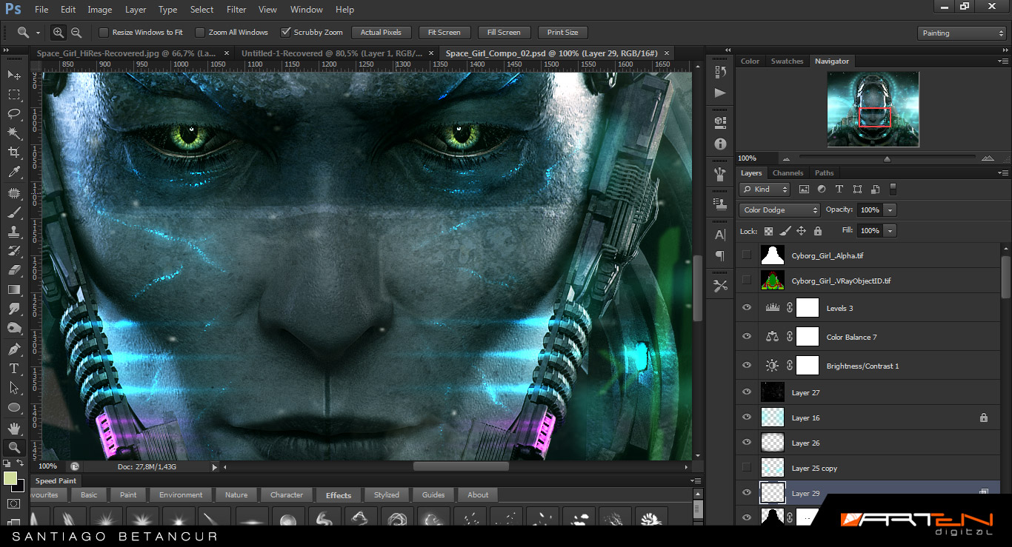Select the Horizontal Type tool

14,368
